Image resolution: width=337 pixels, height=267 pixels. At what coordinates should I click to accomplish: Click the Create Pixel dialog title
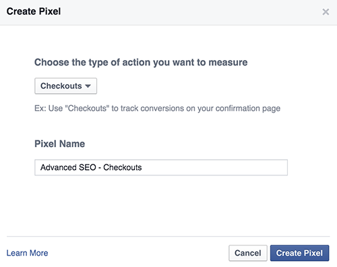(x=34, y=11)
